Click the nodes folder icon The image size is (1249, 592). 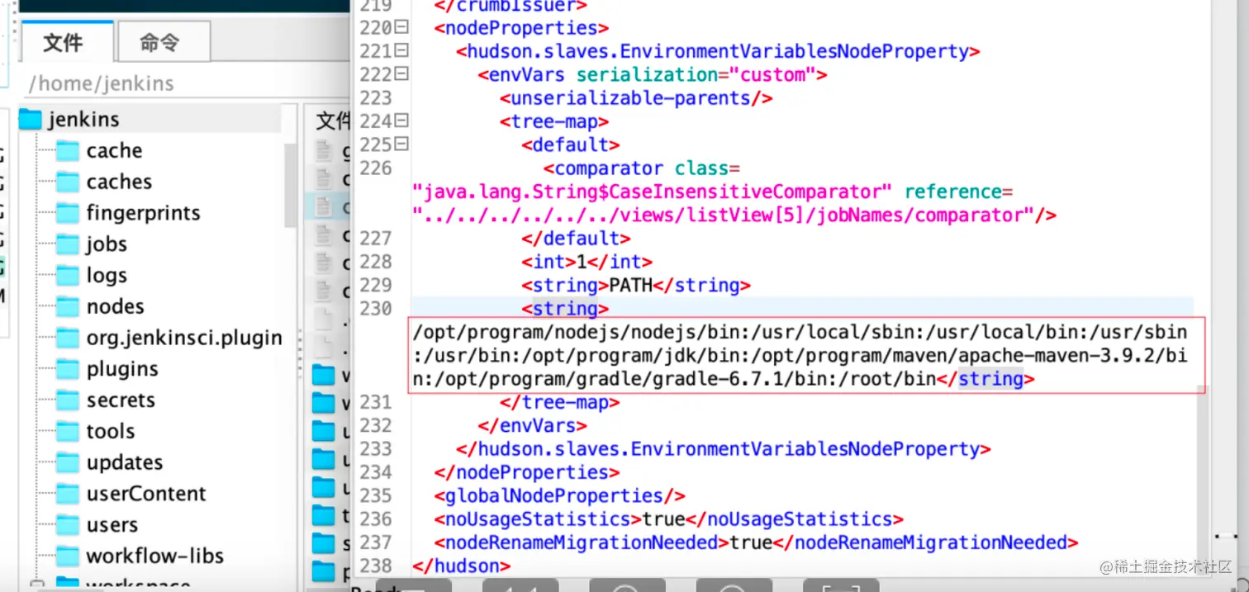click(68, 307)
